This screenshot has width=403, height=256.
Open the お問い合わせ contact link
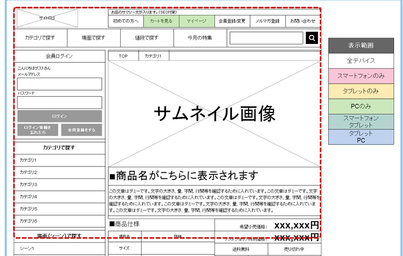pyautogui.click(x=302, y=21)
